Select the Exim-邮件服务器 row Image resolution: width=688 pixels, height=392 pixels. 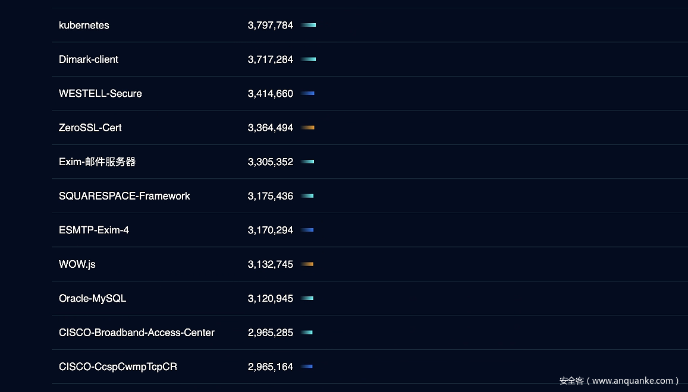click(98, 162)
